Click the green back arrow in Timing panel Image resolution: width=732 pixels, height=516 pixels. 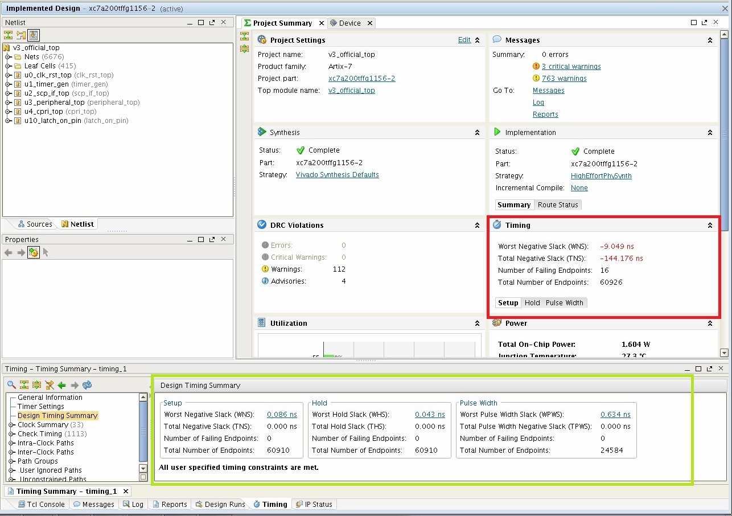click(62, 385)
